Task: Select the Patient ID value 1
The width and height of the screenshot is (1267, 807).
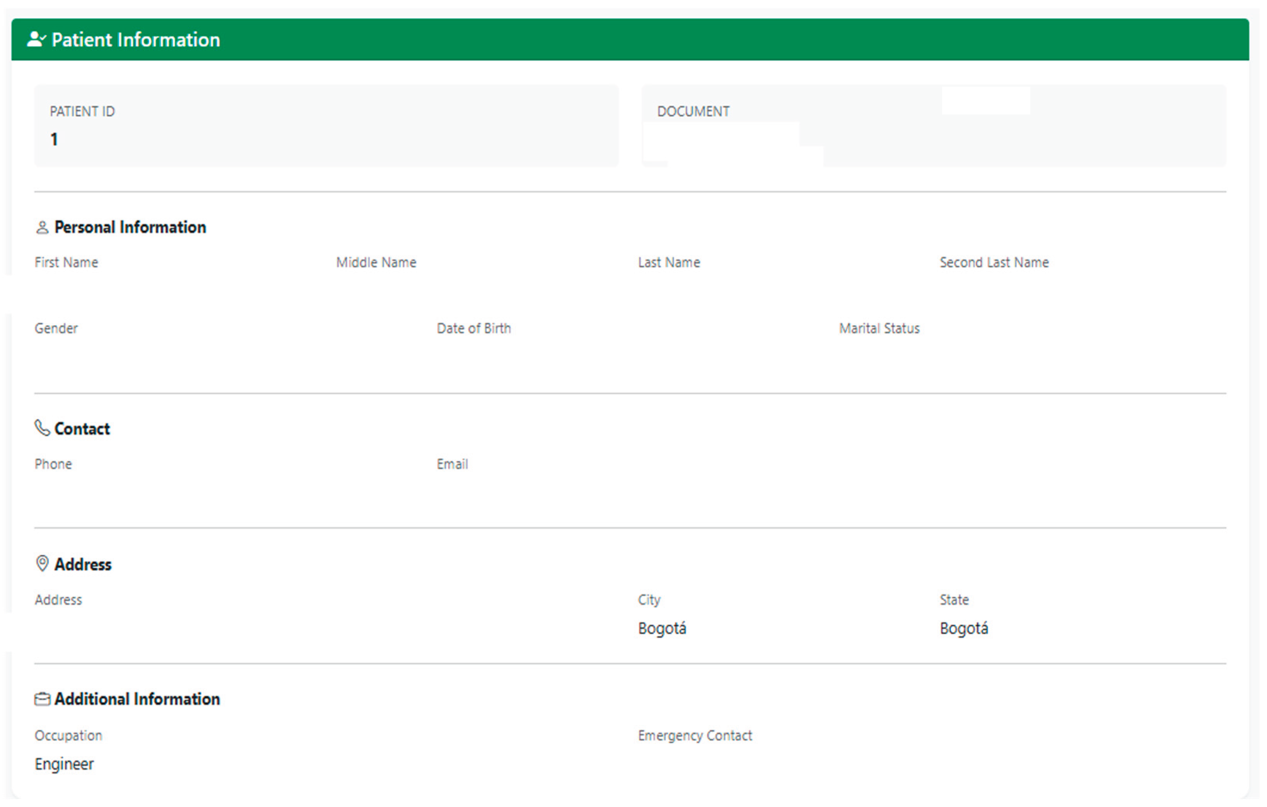Action: pos(54,140)
